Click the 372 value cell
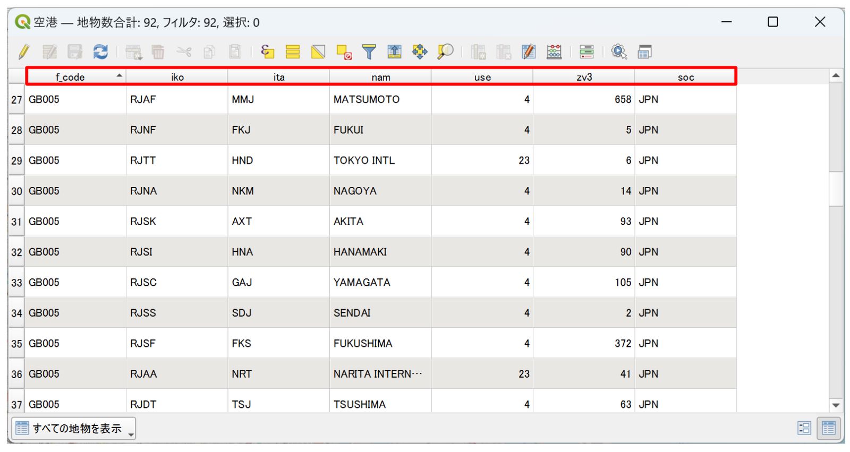Image resolution: width=850 pixels, height=452 pixels. (584, 343)
